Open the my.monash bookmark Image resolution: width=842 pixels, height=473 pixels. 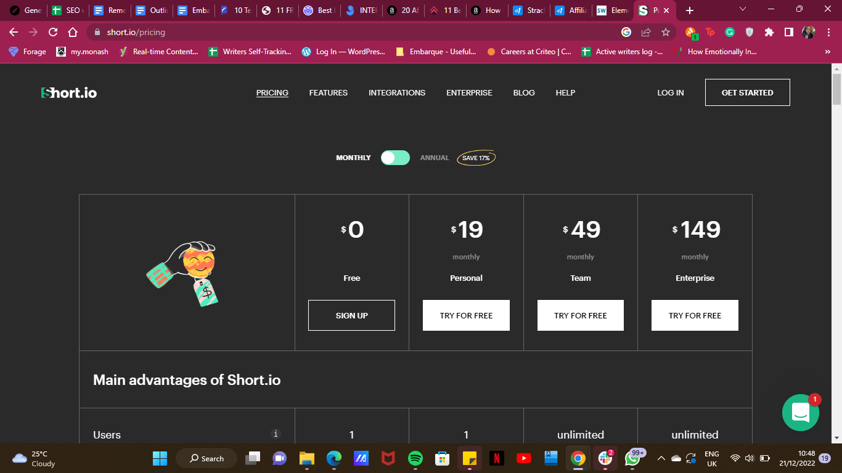click(82, 52)
